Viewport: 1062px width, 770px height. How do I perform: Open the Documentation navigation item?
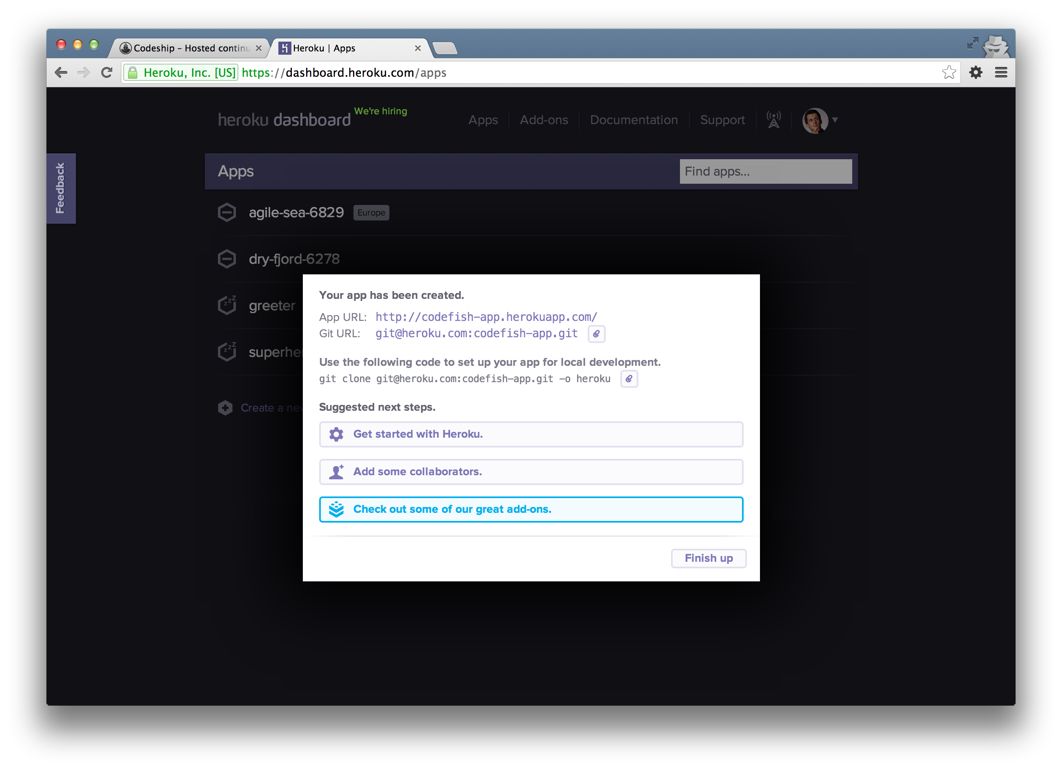point(633,120)
